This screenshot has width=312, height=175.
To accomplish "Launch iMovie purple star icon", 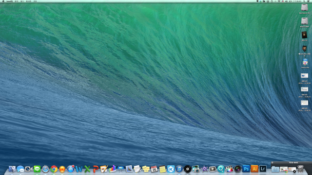I will (x=204, y=169).
